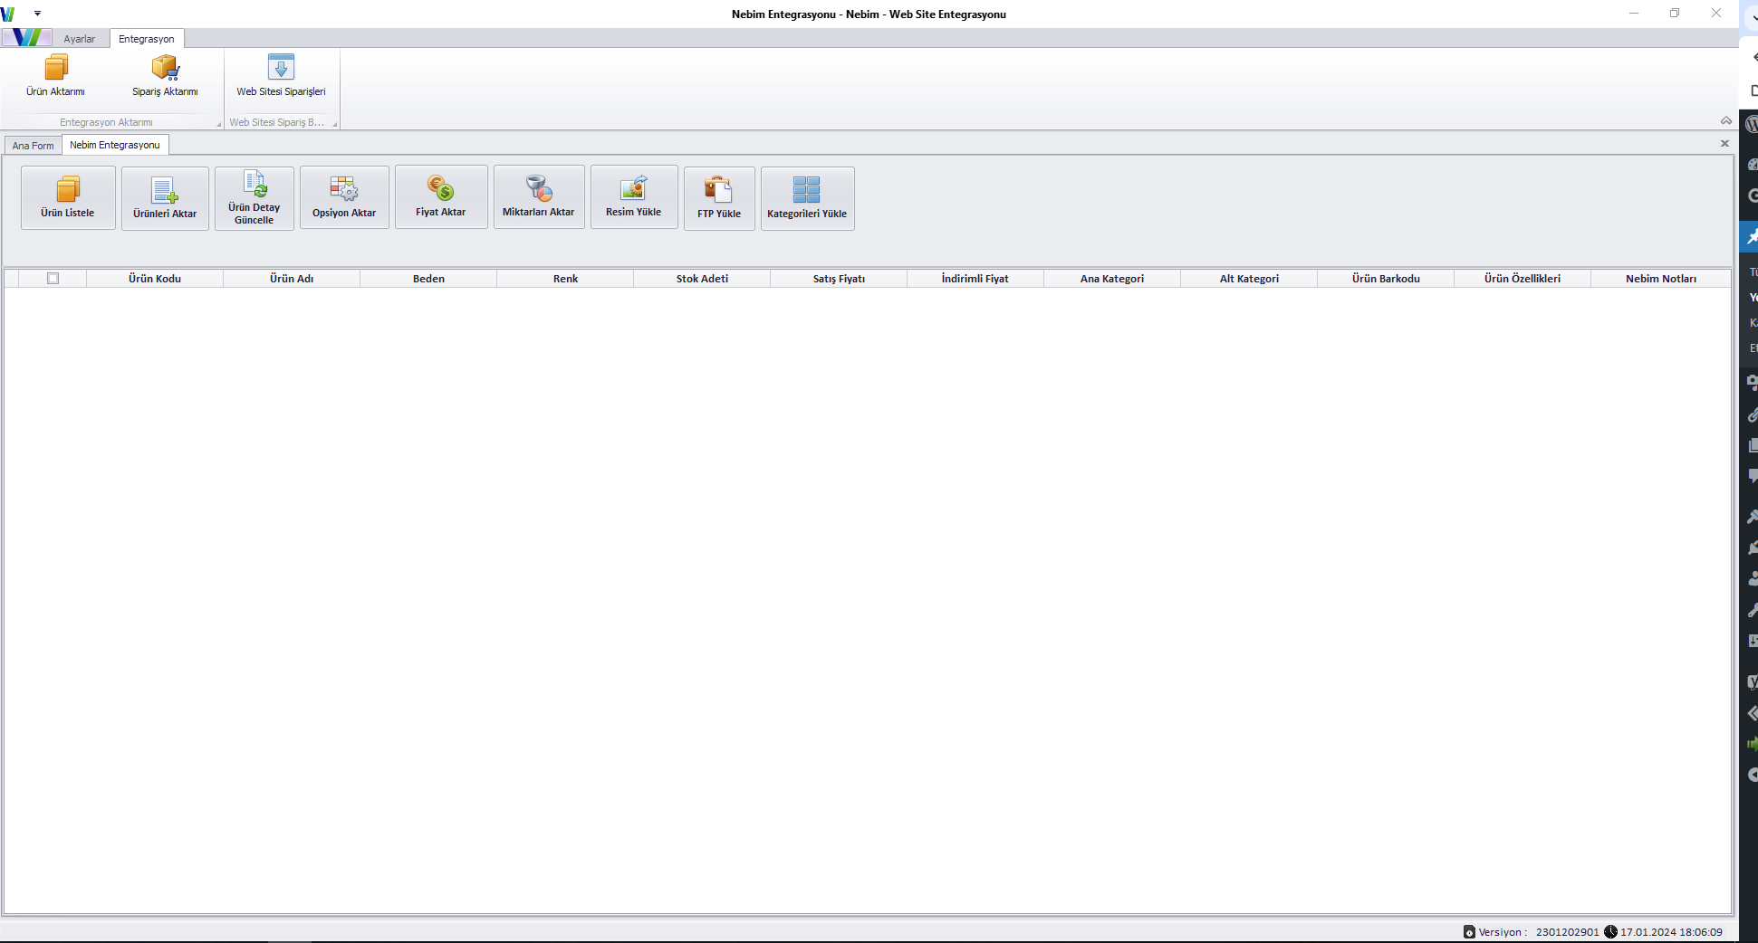Click the Miktarları Aktar button
The image size is (1758, 943).
click(x=539, y=196)
